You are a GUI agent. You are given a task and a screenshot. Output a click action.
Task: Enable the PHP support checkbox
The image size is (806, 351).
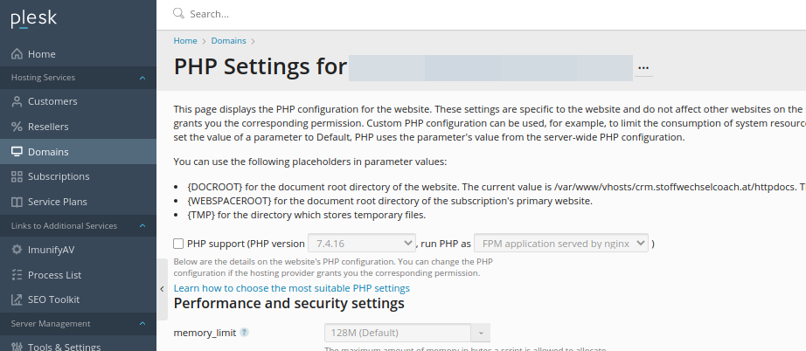(x=178, y=244)
